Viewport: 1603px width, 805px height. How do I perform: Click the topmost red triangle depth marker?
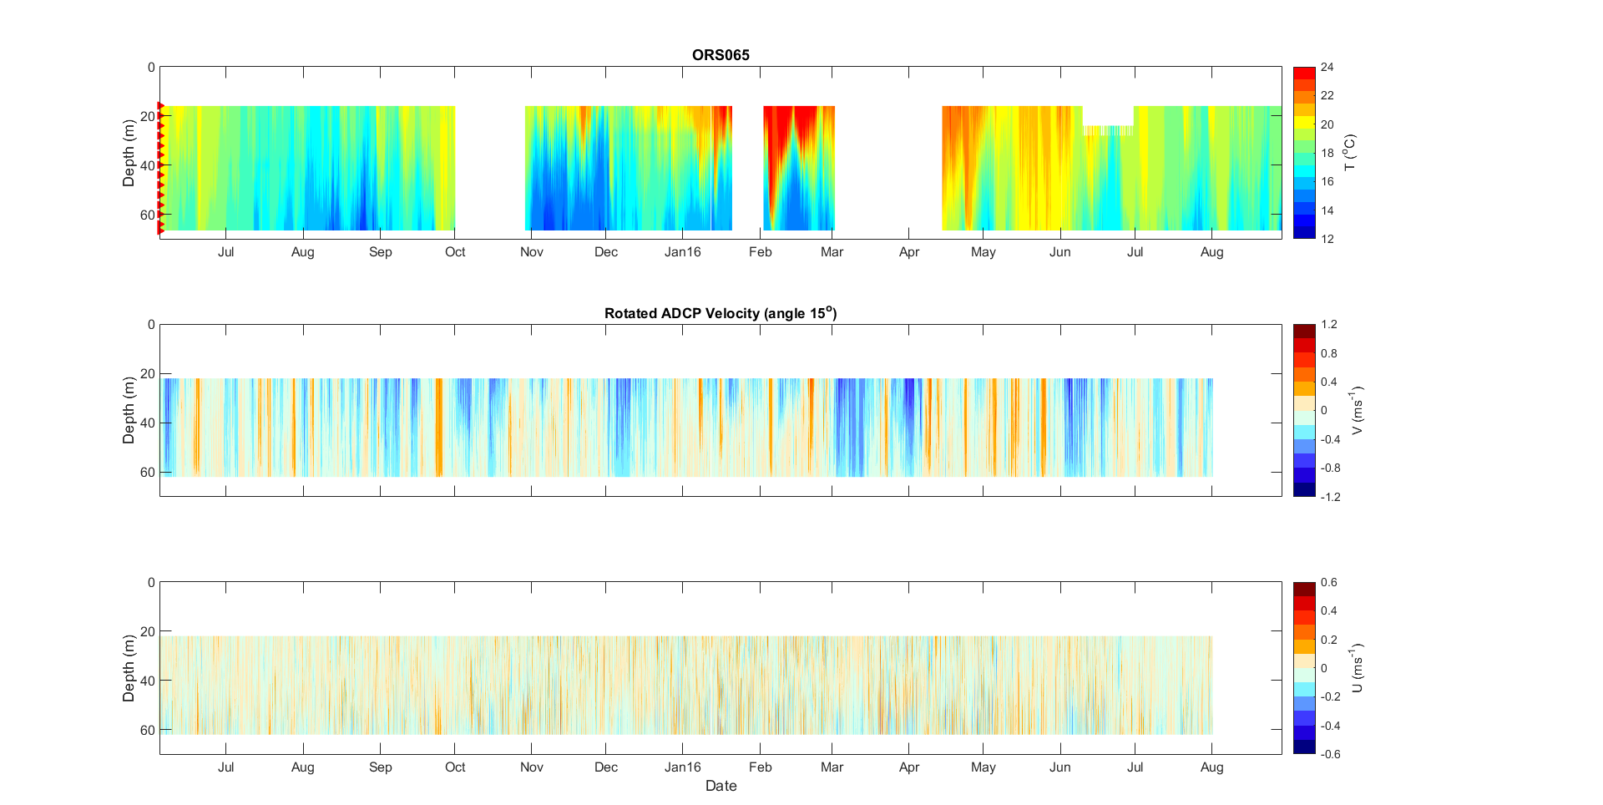click(161, 106)
